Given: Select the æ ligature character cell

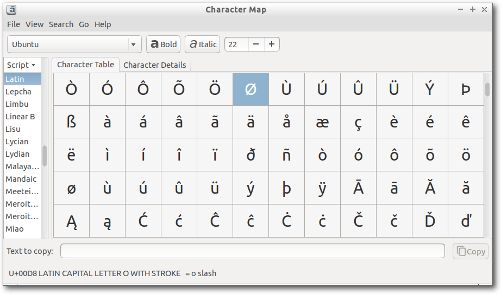Looking at the screenshot, I should click(x=322, y=122).
